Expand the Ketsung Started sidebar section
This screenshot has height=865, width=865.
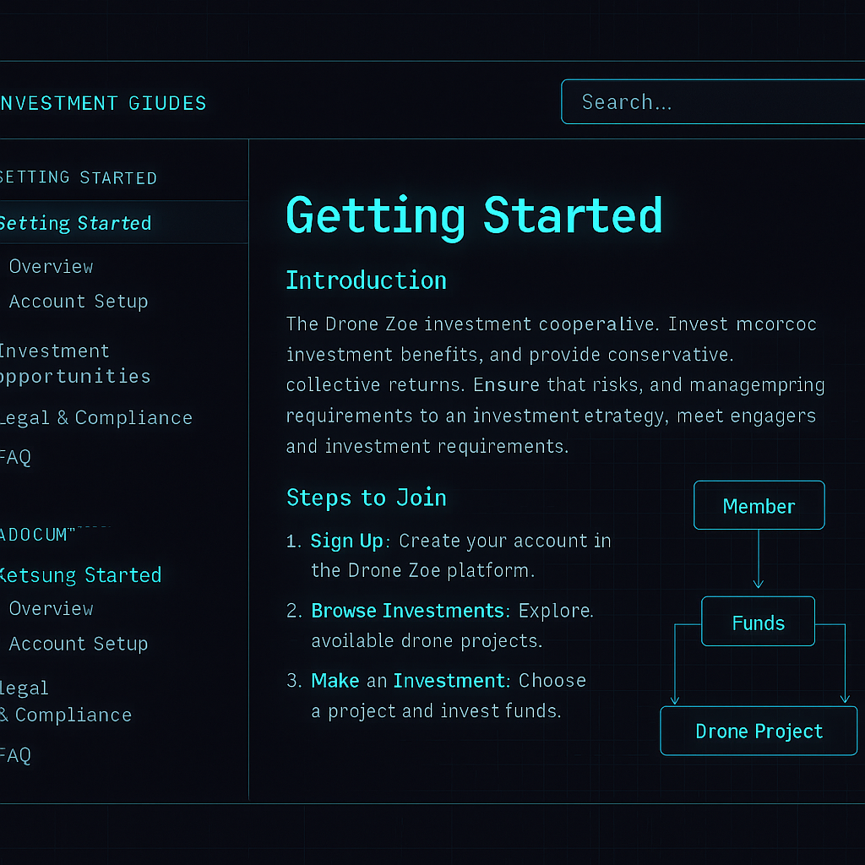(80, 575)
